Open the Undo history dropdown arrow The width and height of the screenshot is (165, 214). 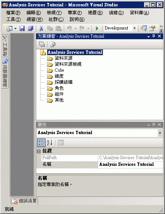(75, 28)
